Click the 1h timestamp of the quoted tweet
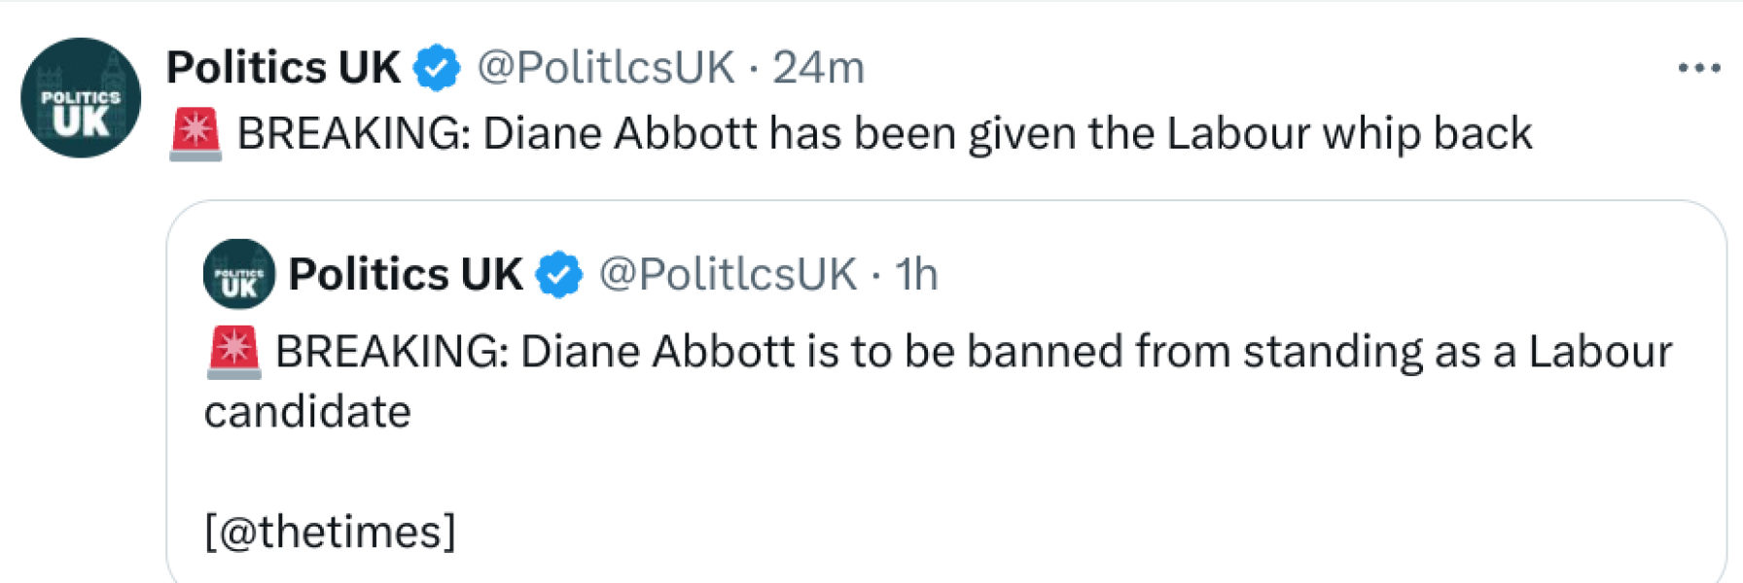Viewport: 1743px width, 583px height. [x=916, y=275]
